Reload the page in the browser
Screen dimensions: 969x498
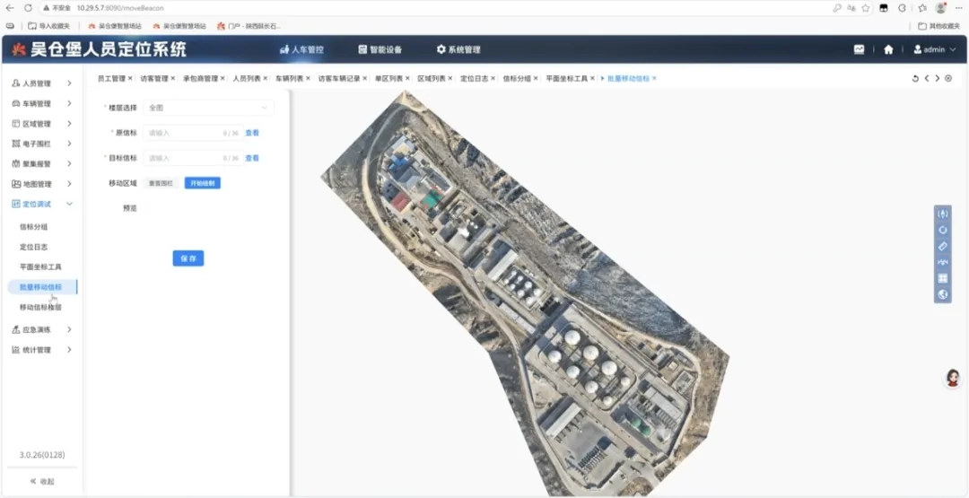coord(28,8)
